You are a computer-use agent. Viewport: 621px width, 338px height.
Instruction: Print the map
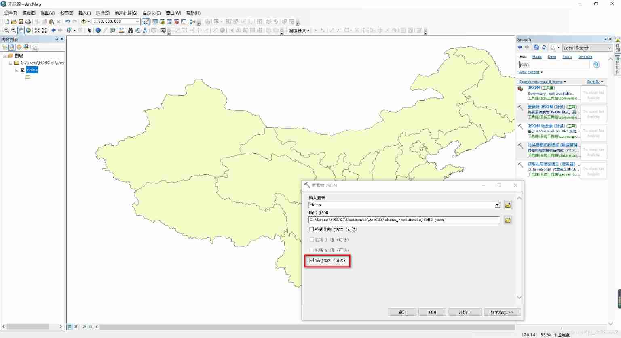click(x=28, y=21)
